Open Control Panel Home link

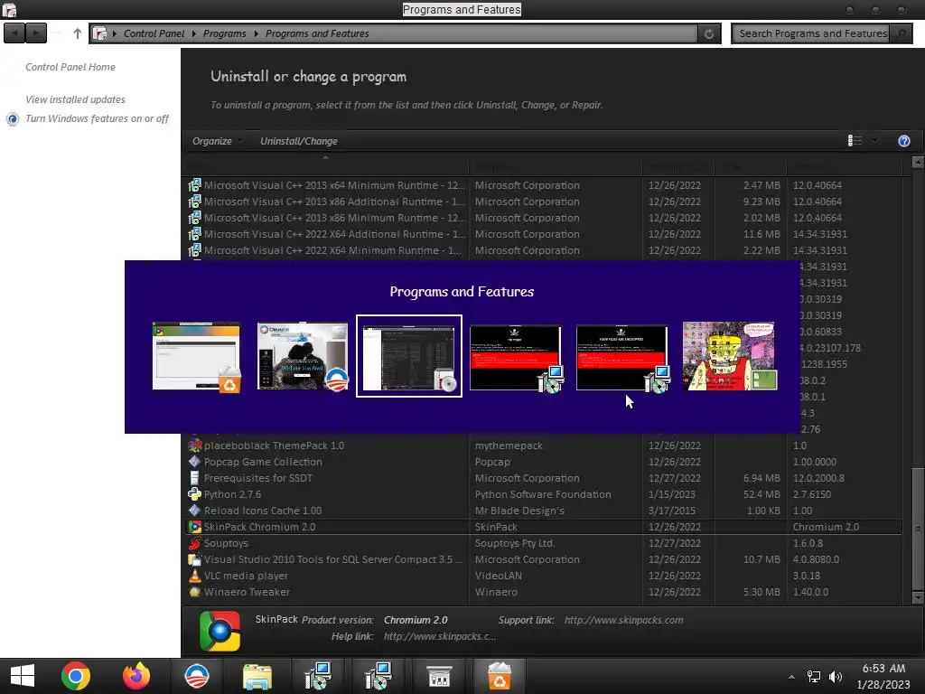point(70,67)
